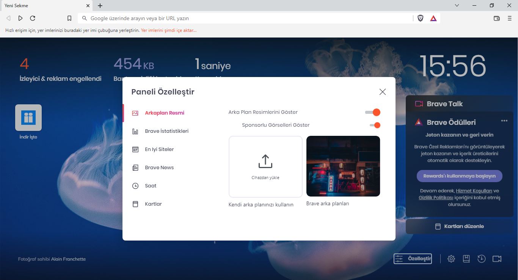Click the '454 KB' bandwidth stat
This screenshot has width=518, height=280.
click(x=134, y=64)
